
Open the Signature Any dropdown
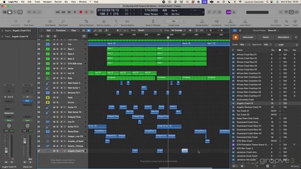click(268, 45)
